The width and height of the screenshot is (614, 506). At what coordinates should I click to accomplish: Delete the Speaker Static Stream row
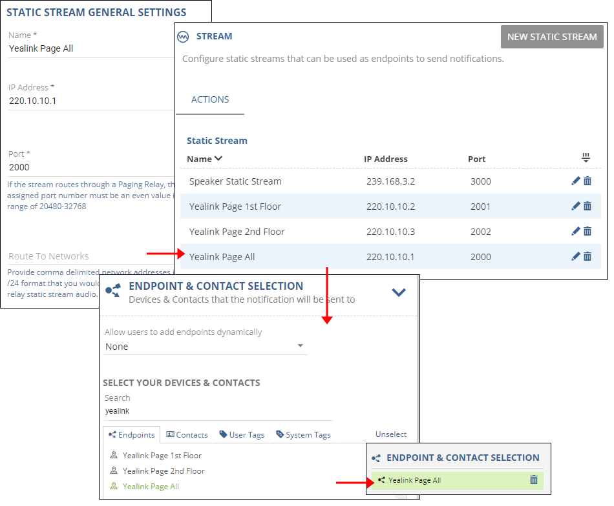[x=588, y=181]
